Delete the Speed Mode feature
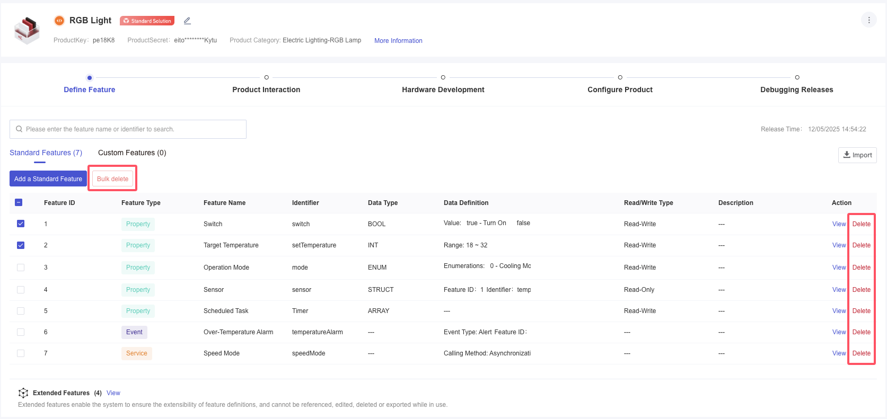 coord(862,353)
